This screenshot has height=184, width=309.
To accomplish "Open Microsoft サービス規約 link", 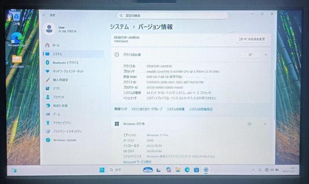I will (x=137, y=162).
